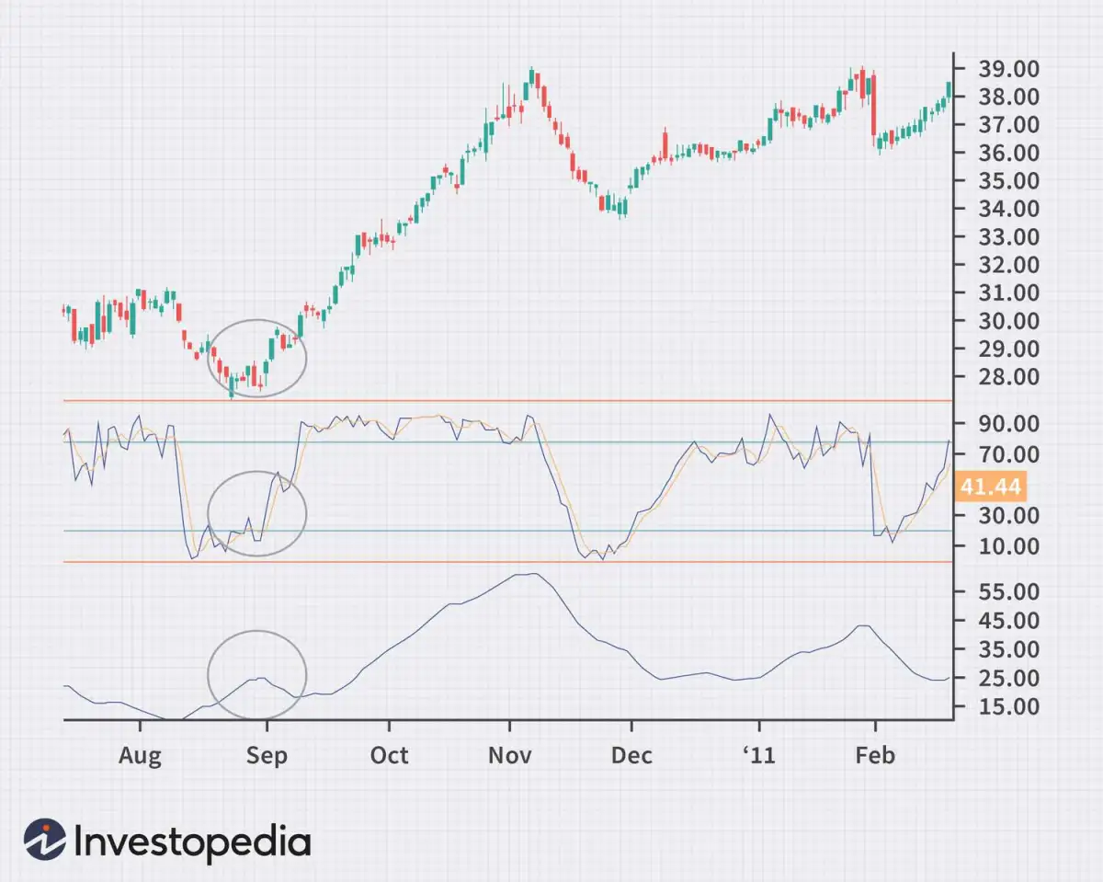Click the 55.00 bottom indicator label
1103x882 pixels.
click(x=1008, y=592)
